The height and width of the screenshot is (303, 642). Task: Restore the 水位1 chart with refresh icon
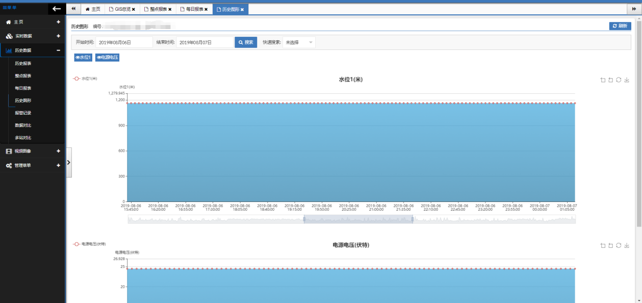(x=619, y=80)
